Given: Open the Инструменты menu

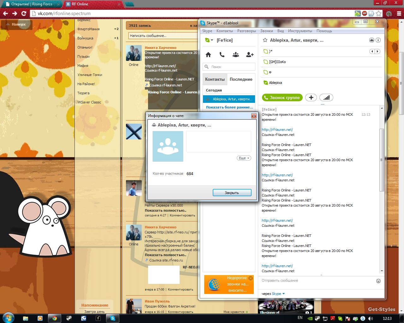Looking at the screenshot, I should coord(300,31).
